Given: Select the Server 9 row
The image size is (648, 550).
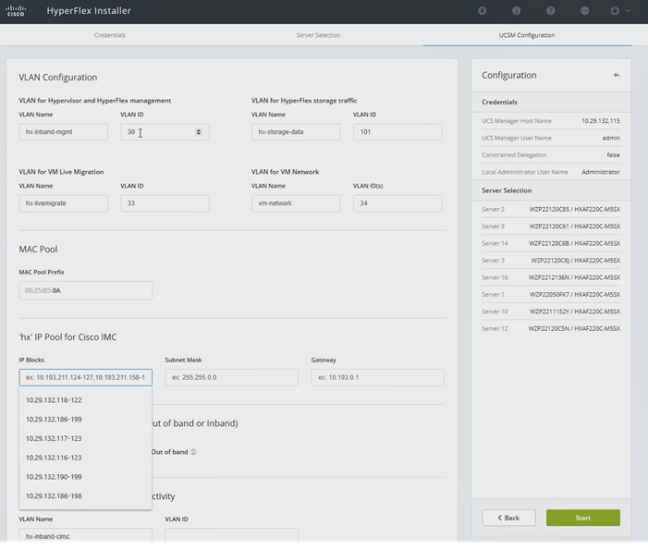Looking at the screenshot, I should point(551,226).
